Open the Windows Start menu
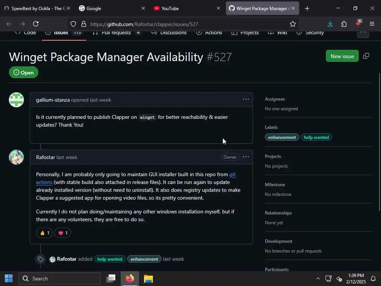 (x=9, y=279)
